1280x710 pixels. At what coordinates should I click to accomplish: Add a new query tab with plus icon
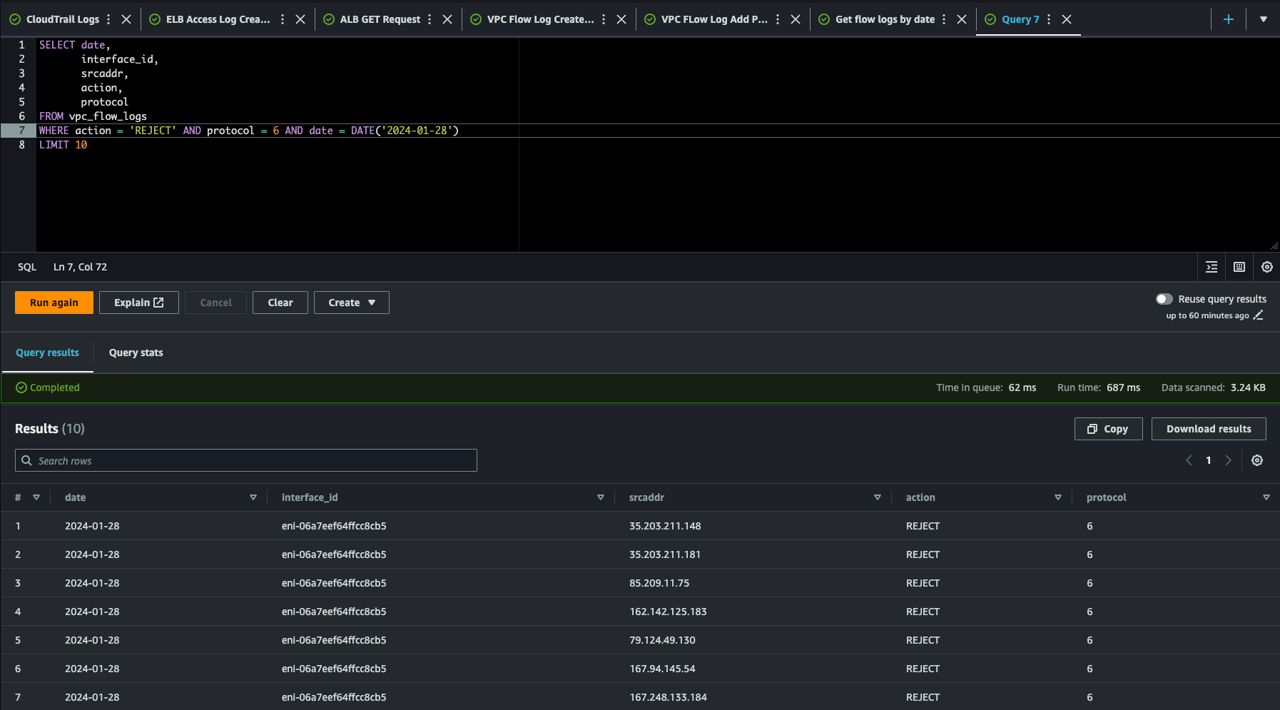(x=1229, y=19)
